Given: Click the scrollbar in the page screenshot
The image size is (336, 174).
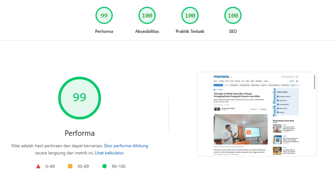Looking at the screenshot, I should (x=315, y=82).
